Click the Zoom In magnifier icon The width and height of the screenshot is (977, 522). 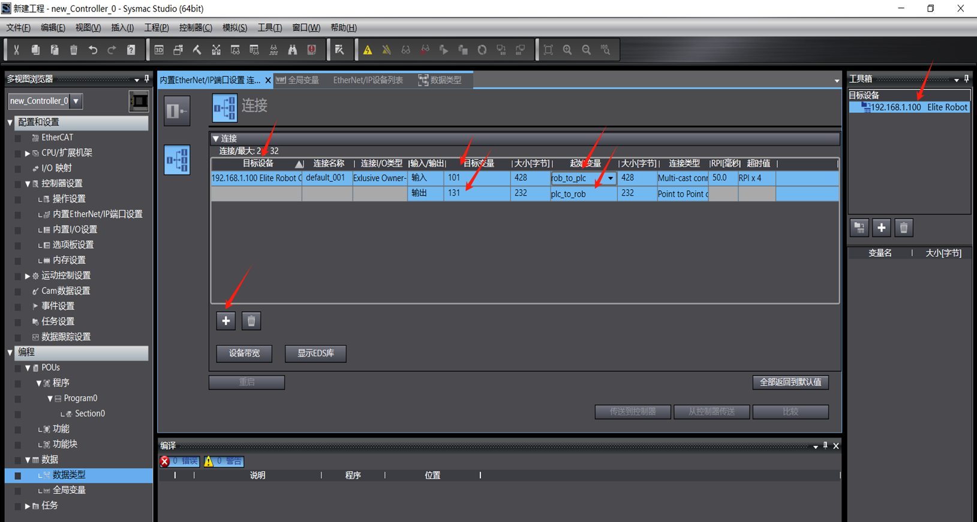point(567,50)
